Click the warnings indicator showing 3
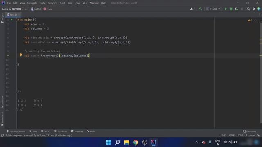Viewport: 262px width, 147px height. pos(250,20)
